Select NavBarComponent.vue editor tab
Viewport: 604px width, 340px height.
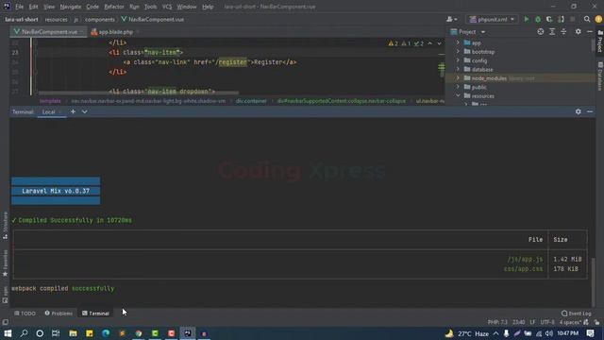coord(48,32)
